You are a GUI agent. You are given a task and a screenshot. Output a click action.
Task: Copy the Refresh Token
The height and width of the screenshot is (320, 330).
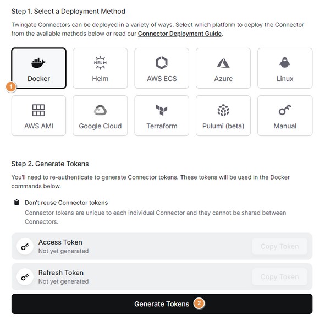coord(279,277)
